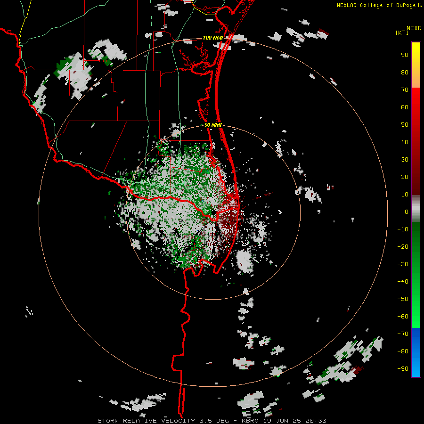
Task: Click the [KT] units label
Action: [402, 33]
